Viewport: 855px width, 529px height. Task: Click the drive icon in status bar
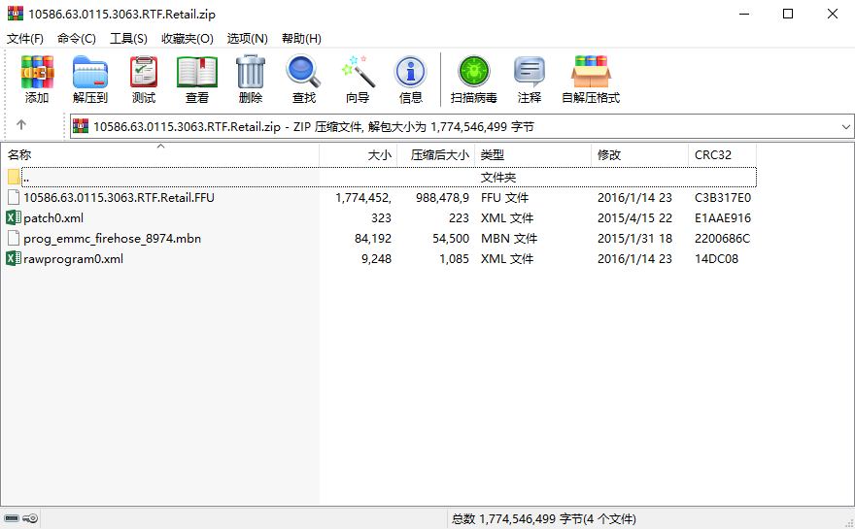click(12, 518)
